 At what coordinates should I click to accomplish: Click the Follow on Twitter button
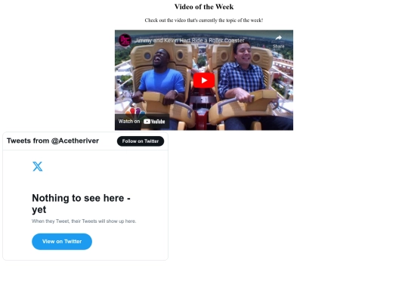(141, 141)
